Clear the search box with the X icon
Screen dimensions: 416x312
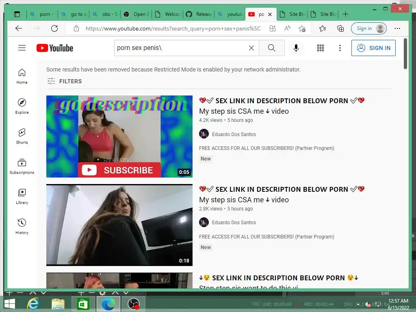251,48
